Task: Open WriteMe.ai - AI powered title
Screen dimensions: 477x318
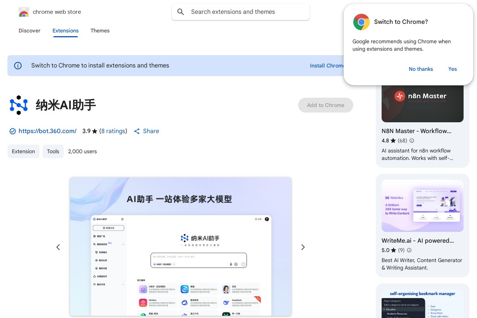Action: click(418, 241)
